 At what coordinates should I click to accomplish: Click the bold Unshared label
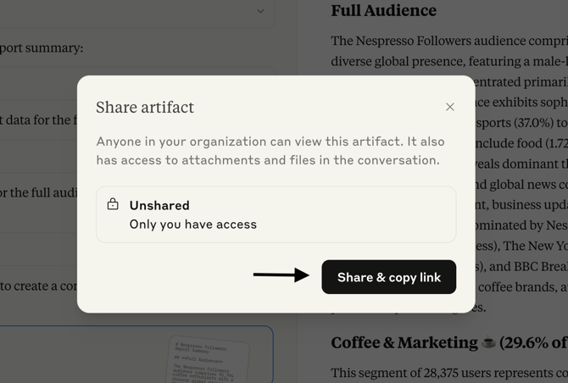coord(159,205)
